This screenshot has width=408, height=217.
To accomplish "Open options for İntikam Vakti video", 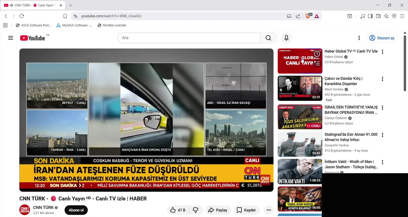I will [382, 162].
